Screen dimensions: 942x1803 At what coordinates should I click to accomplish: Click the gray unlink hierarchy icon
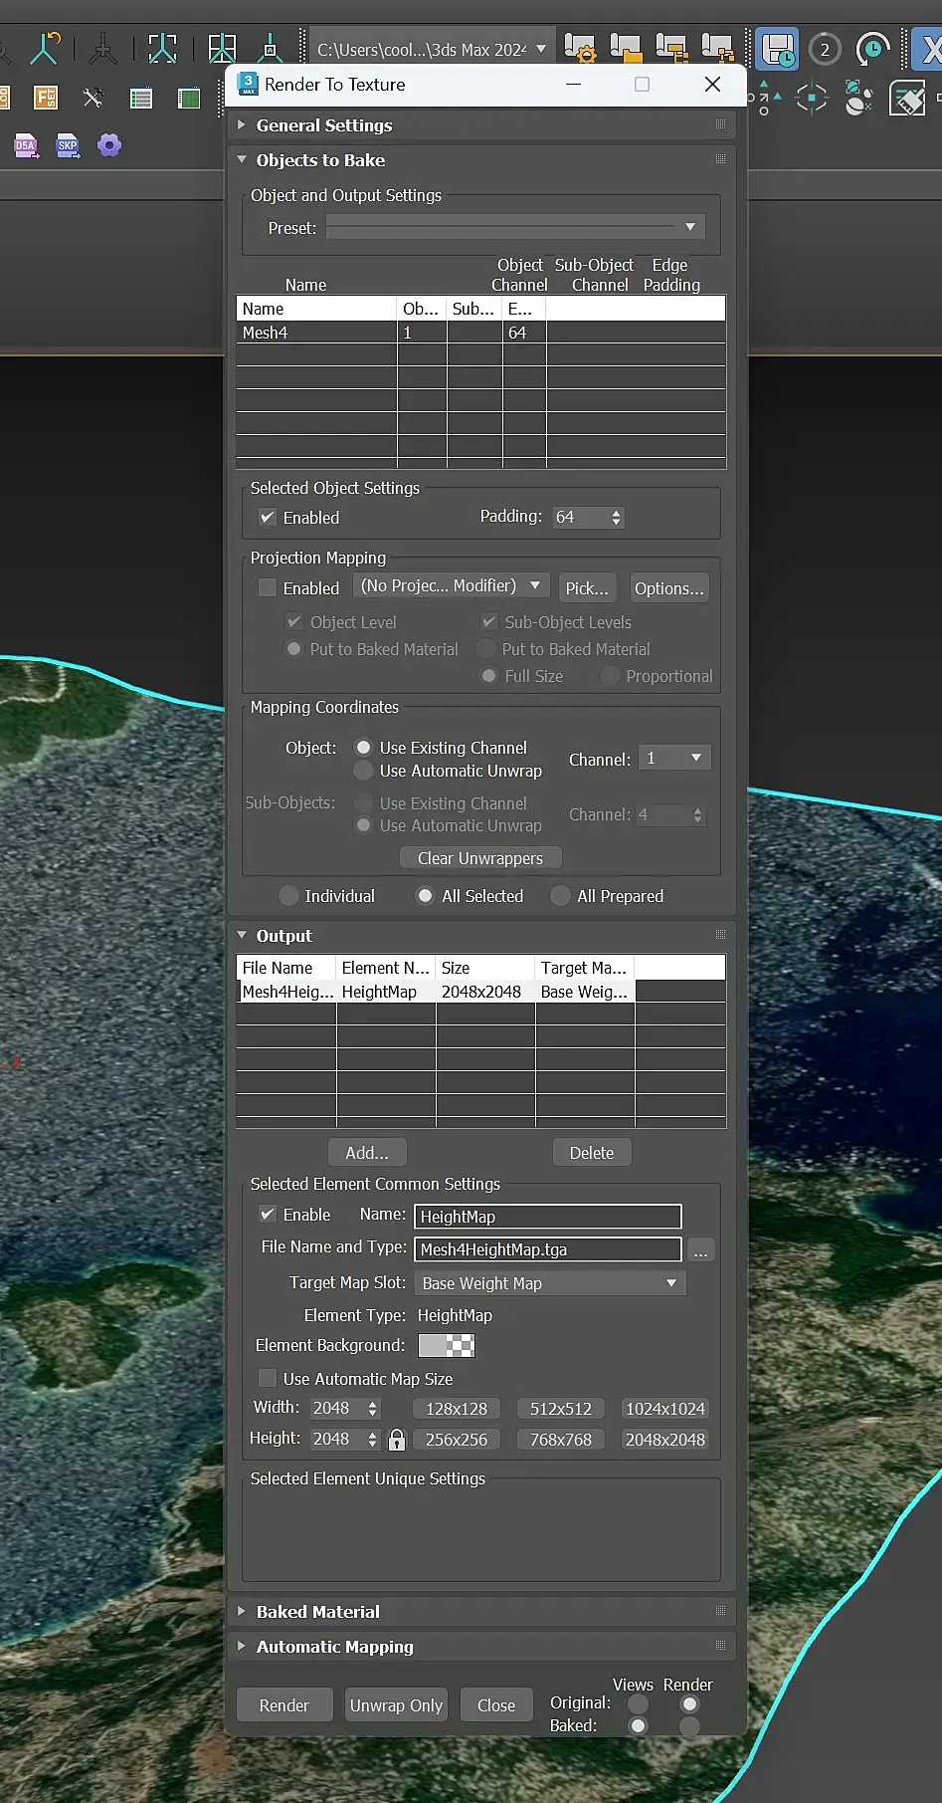(x=102, y=48)
